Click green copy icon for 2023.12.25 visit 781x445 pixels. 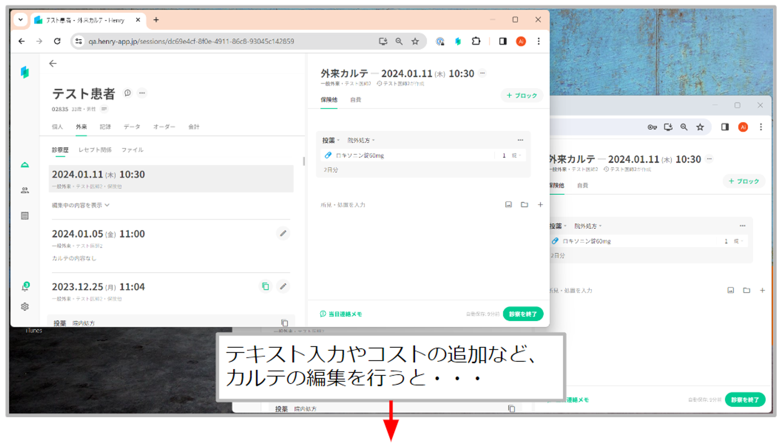pos(266,287)
